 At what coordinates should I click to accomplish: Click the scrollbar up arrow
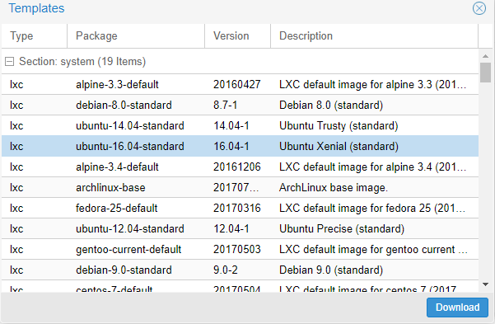click(x=486, y=56)
